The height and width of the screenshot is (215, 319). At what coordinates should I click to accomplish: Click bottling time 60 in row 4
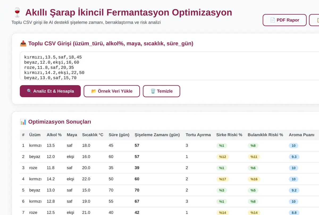tap(137, 179)
